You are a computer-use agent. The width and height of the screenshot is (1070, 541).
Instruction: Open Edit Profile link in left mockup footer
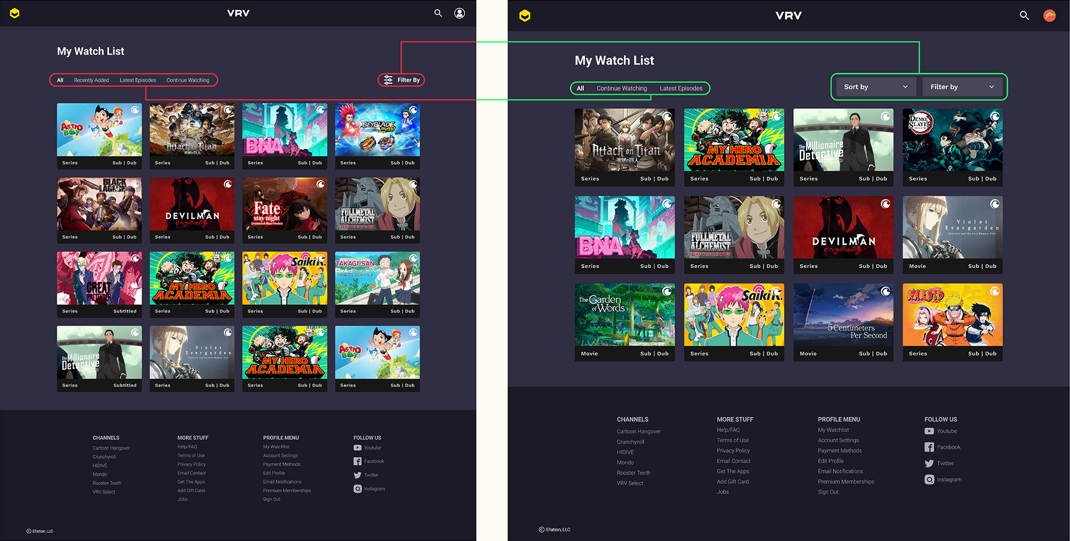(274, 473)
